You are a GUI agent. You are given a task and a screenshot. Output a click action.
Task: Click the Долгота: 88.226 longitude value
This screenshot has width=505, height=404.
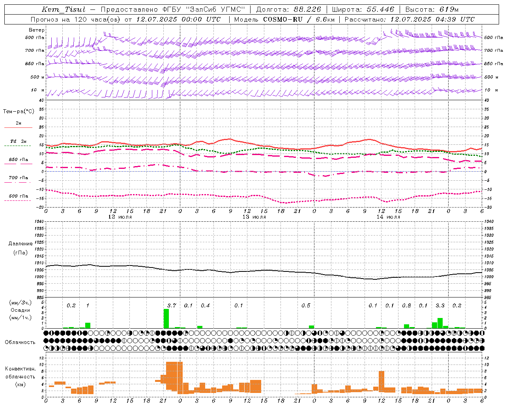point(289,9)
